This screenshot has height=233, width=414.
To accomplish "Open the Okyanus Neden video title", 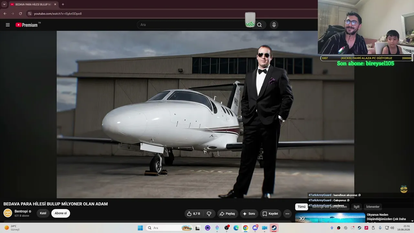I will pos(386,217).
